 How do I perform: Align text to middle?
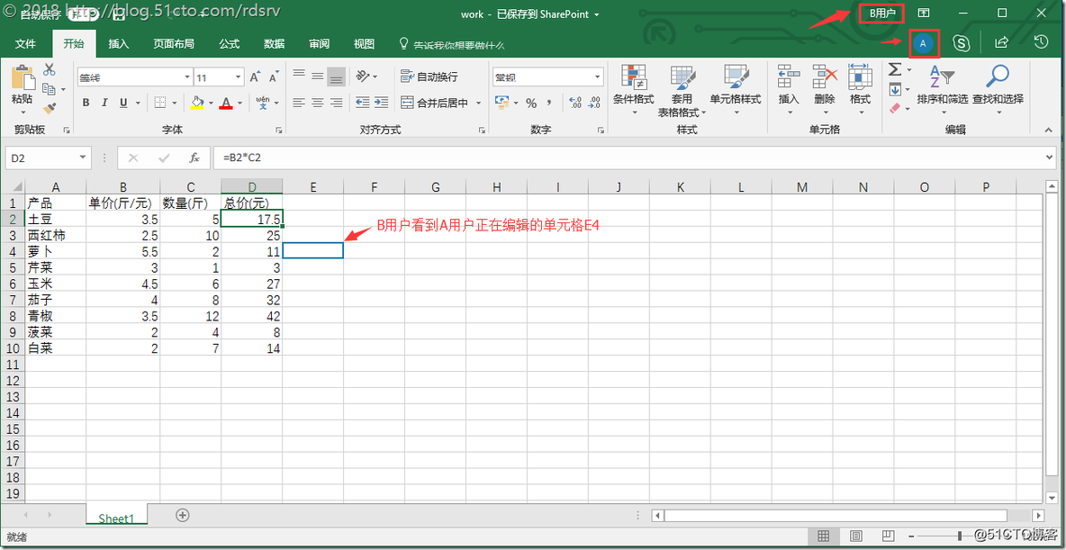coord(318,77)
